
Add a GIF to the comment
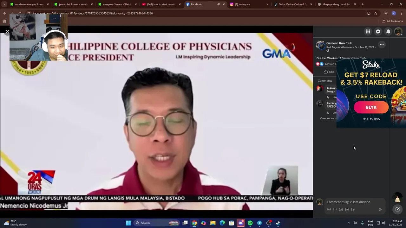(x=347, y=209)
